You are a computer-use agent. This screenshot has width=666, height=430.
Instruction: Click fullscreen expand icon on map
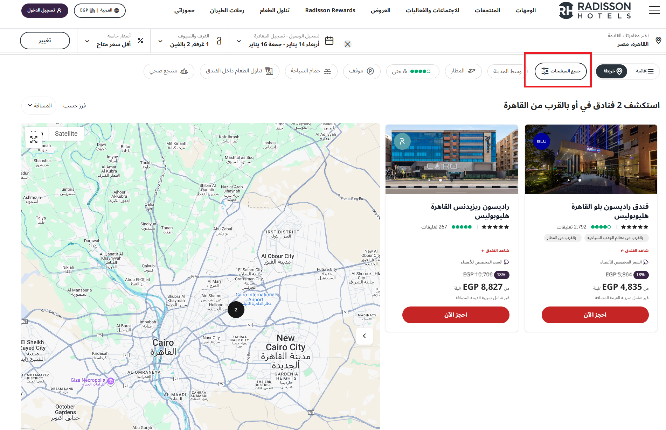(34, 140)
